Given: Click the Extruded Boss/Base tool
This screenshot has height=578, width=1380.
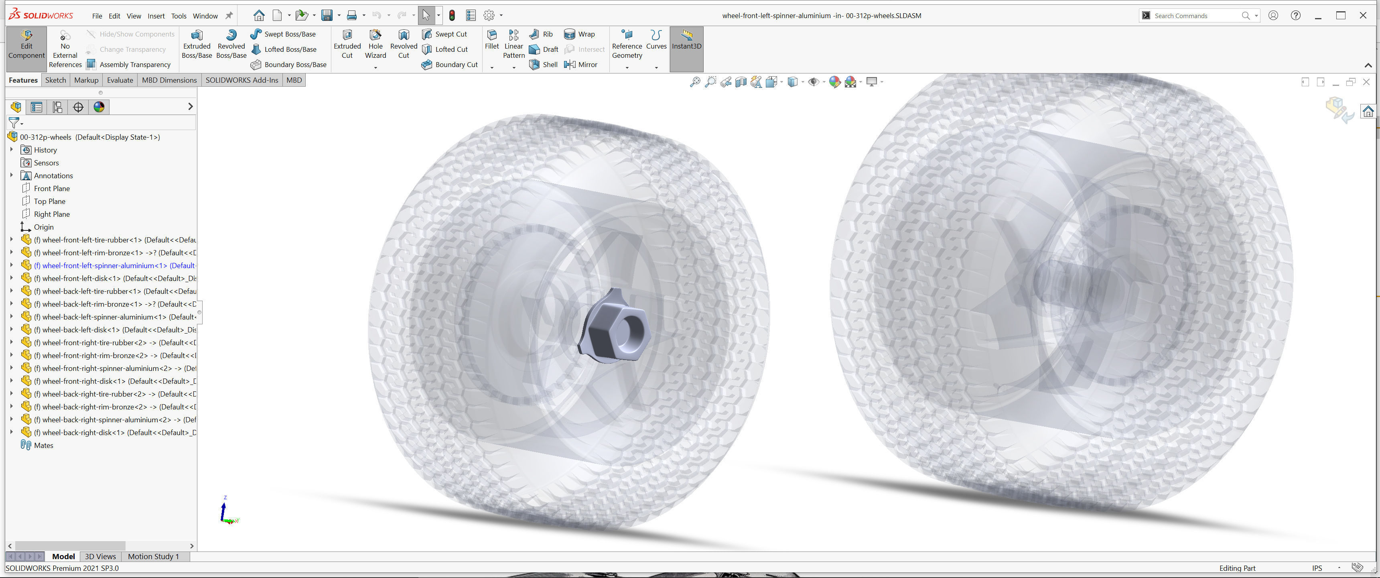Looking at the screenshot, I should click(197, 44).
